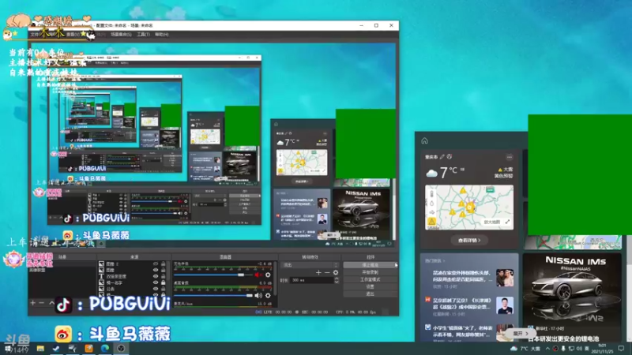
Task: Open Edge browser from taskbar
Action: pyautogui.click(x=105, y=349)
